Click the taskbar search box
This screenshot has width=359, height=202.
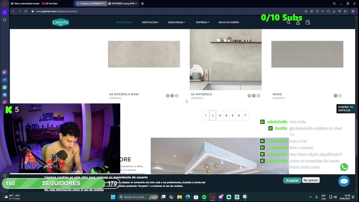[x=139, y=197]
